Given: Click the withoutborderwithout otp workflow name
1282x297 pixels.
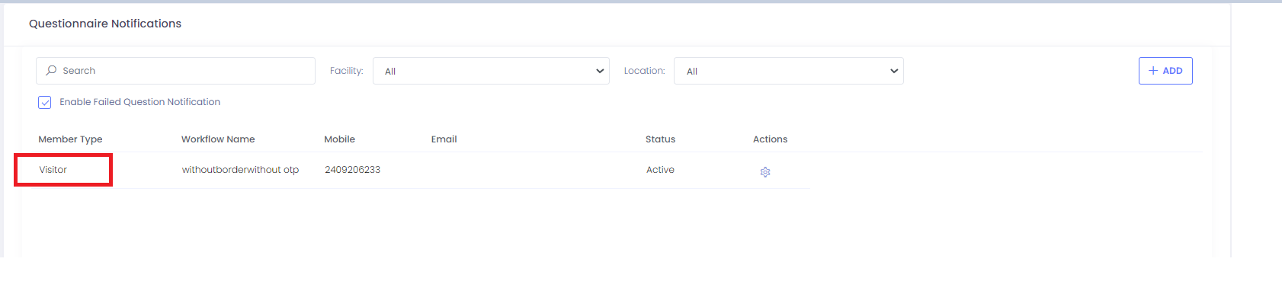Looking at the screenshot, I should pyautogui.click(x=240, y=170).
